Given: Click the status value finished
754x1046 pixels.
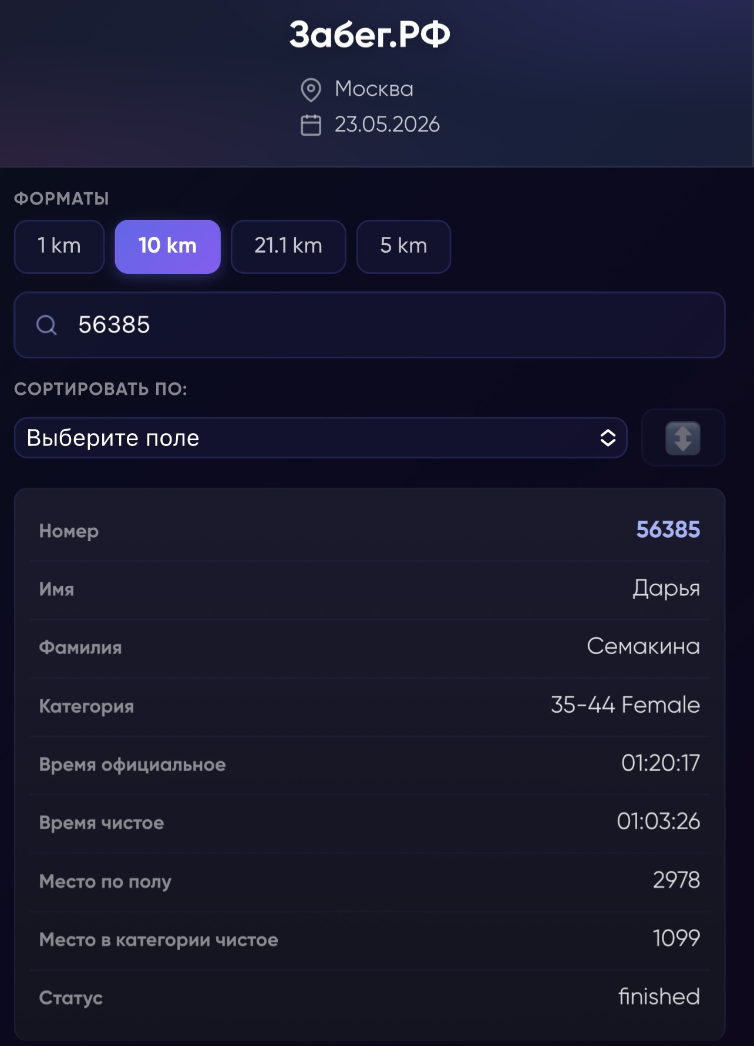Looking at the screenshot, I should point(659,997).
